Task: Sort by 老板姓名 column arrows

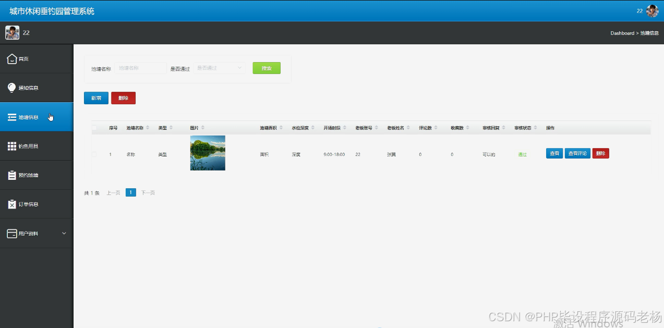Action: [x=408, y=128]
